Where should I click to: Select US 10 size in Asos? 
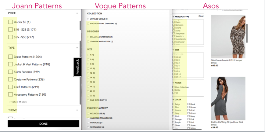pos(173,74)
